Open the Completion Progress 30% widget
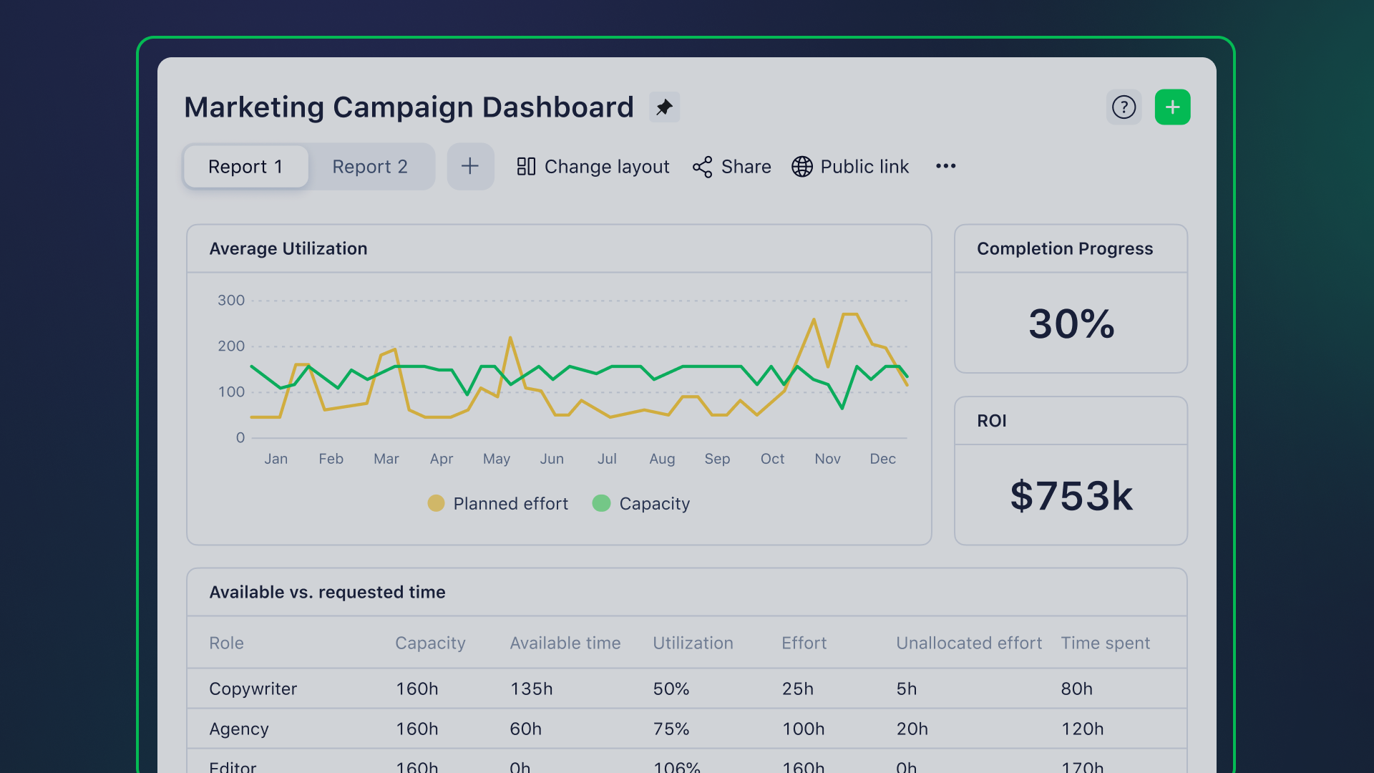The image size is (1374, 773). point(1071,324)
